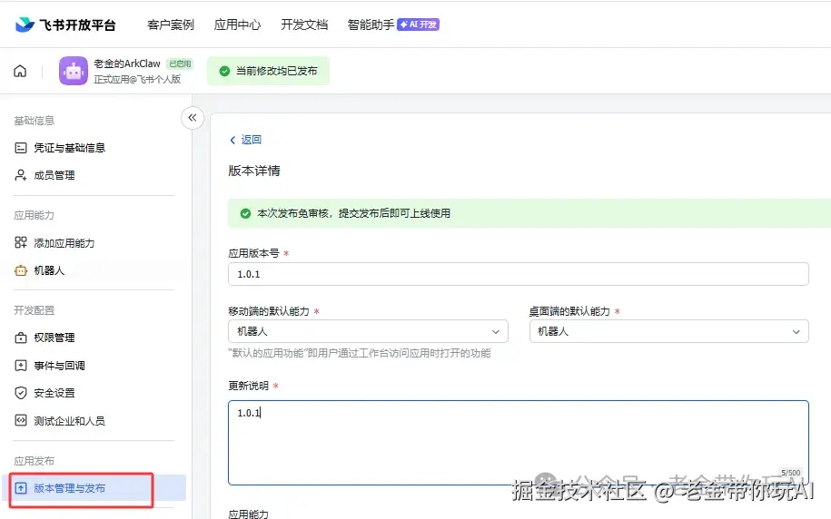Image resolution: width=831 pixels, height=519 pixels.
Task: Click the 基础信息 section label
Action: [34, 121]
